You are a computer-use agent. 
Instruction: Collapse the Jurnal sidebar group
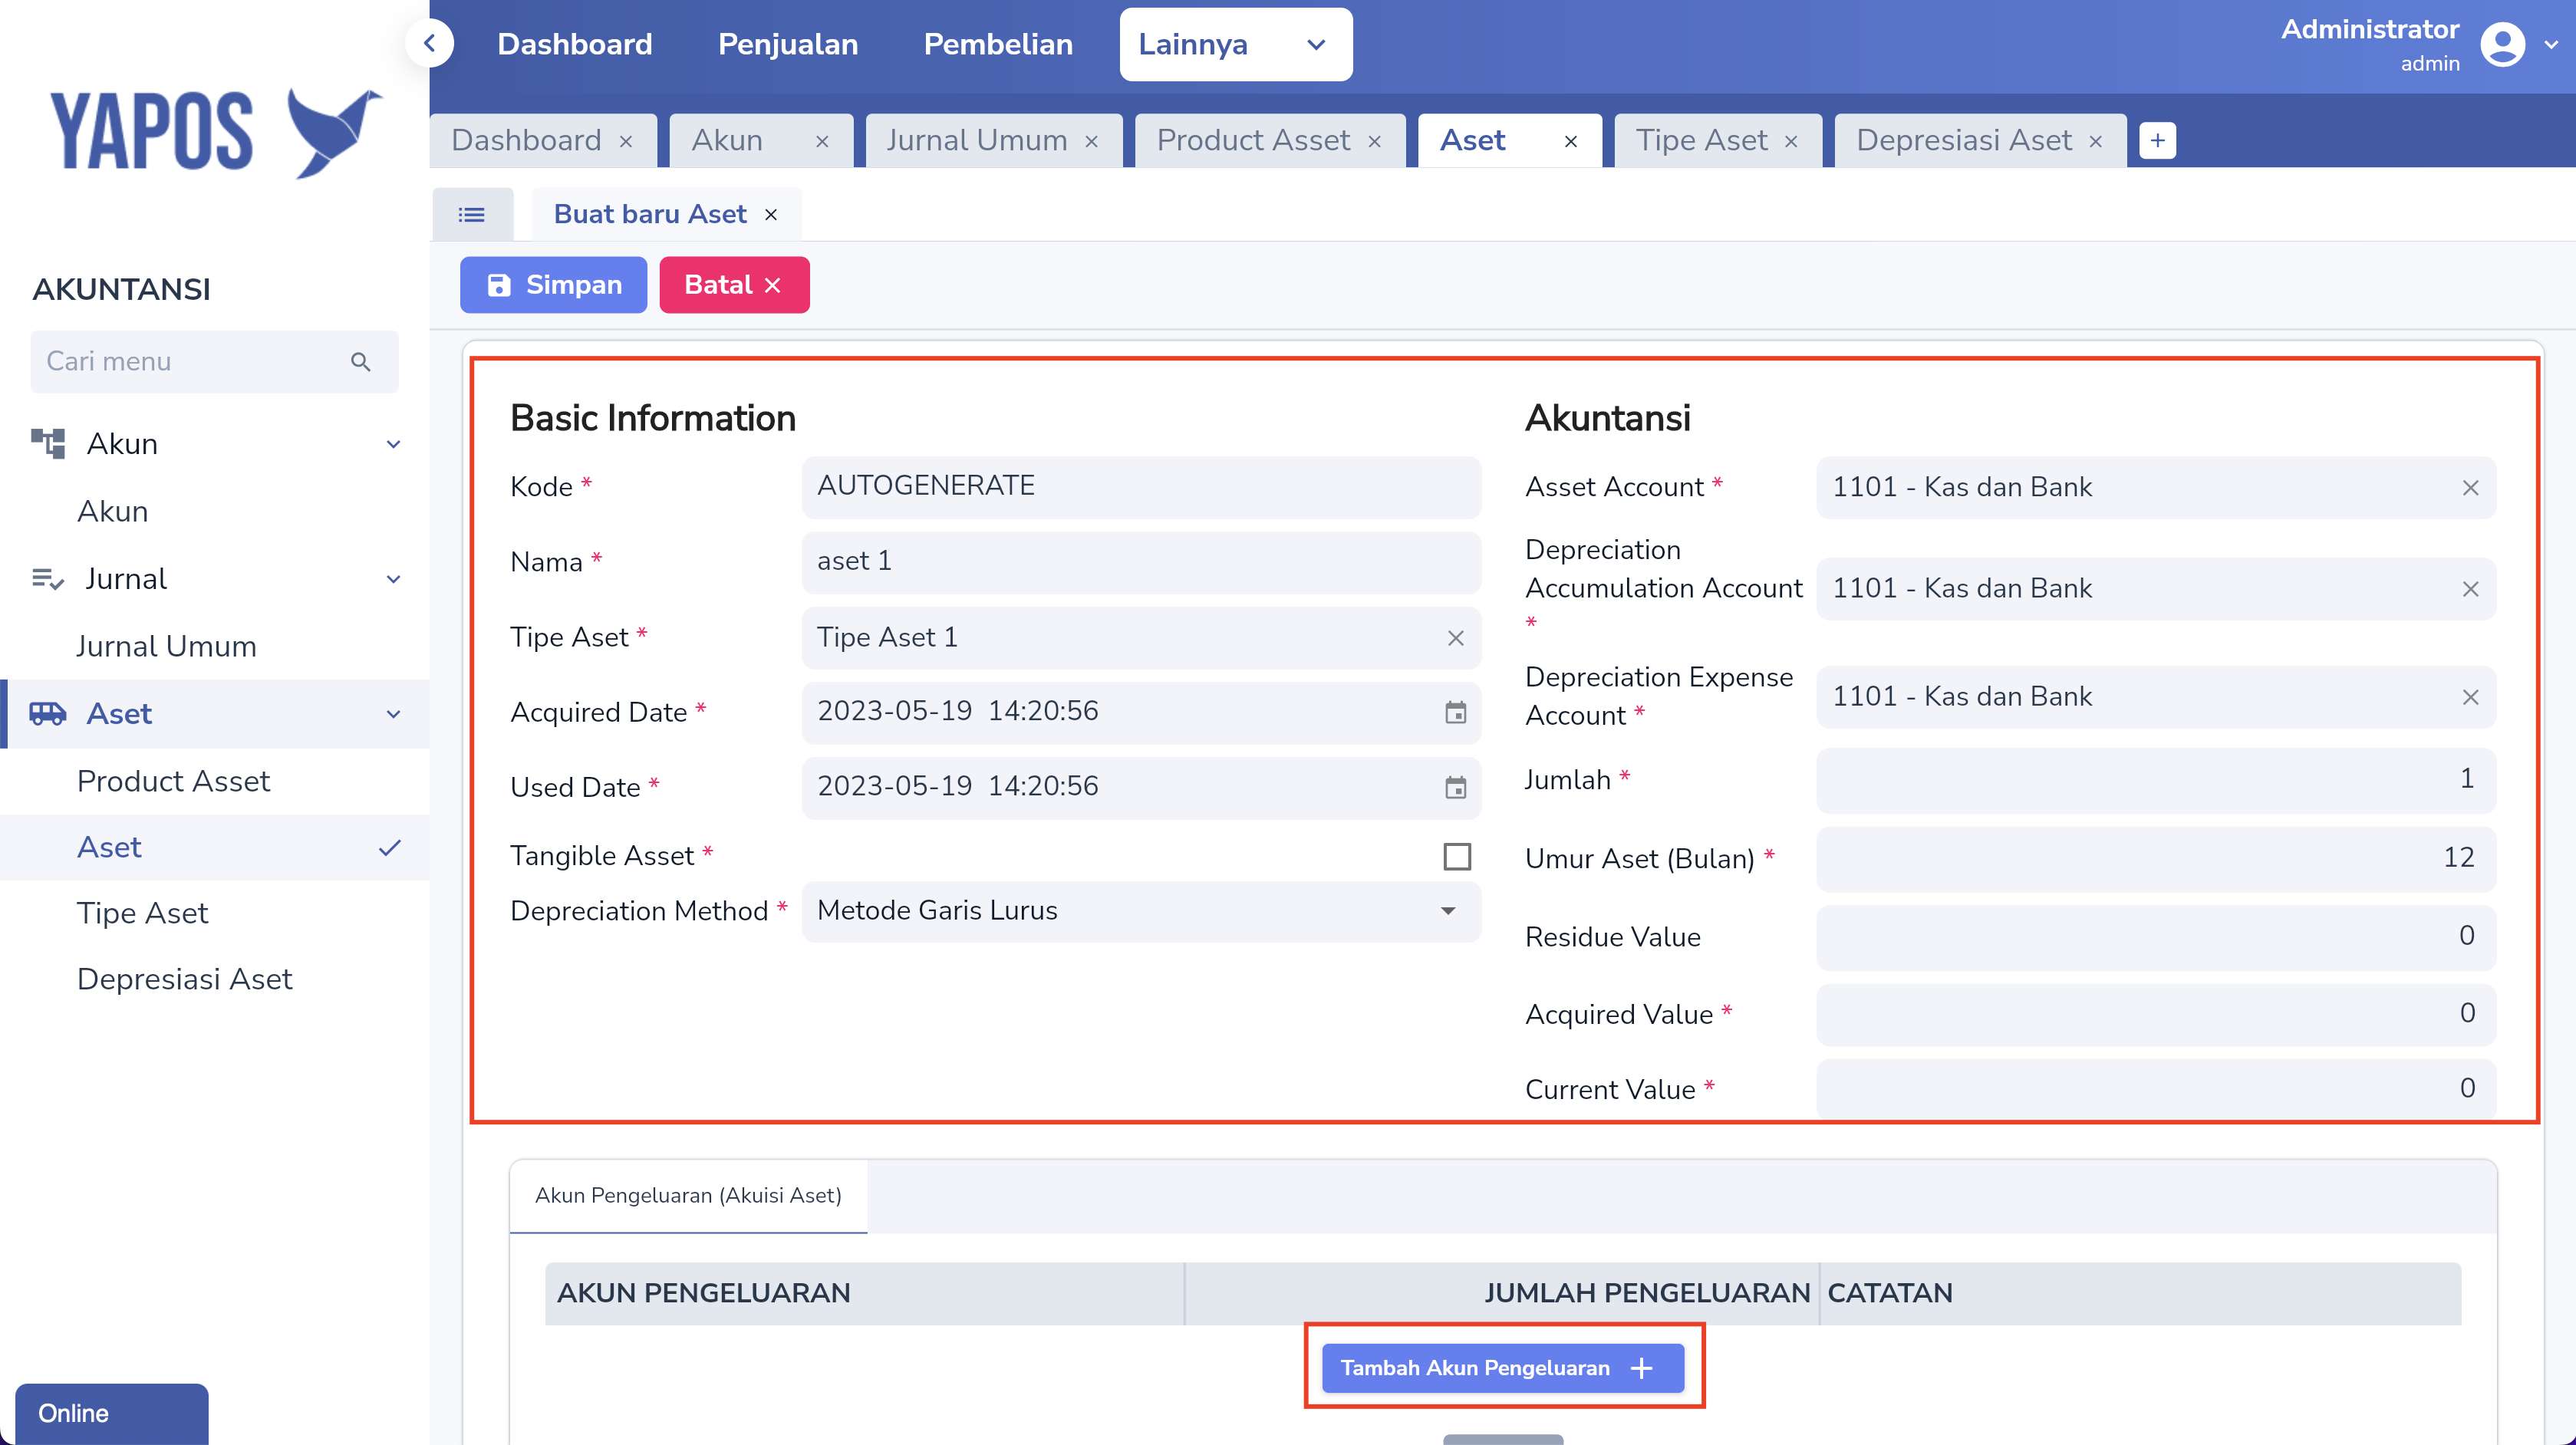393,579
